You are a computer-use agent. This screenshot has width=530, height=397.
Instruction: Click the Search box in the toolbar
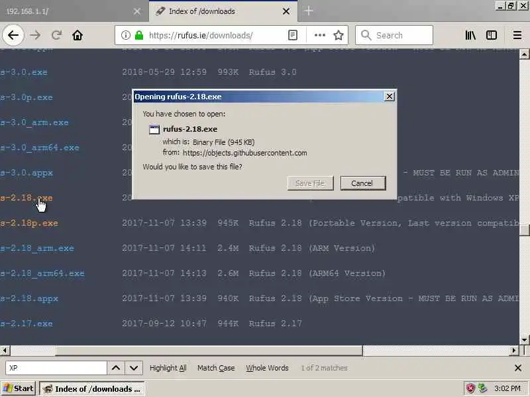394,35
